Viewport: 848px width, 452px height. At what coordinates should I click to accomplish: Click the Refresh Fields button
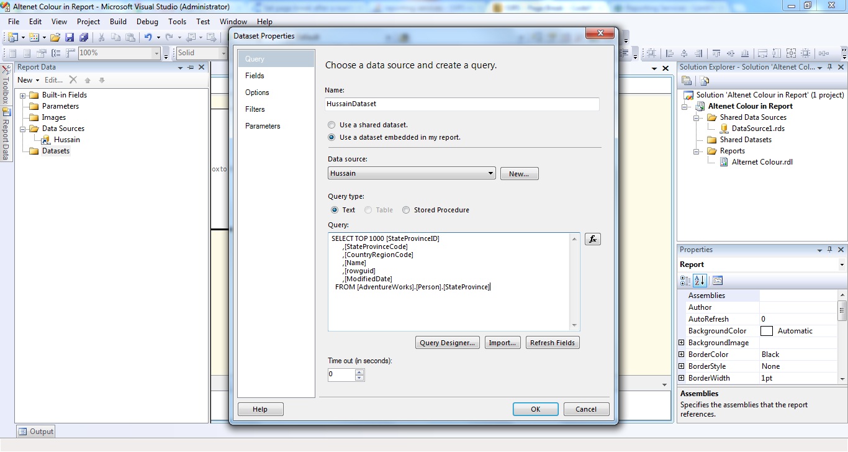(x=552, y=342)
